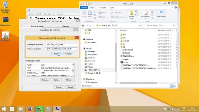Select the bin folder
The width and height of the screenshot is (199, 112).
pos(124,35)
